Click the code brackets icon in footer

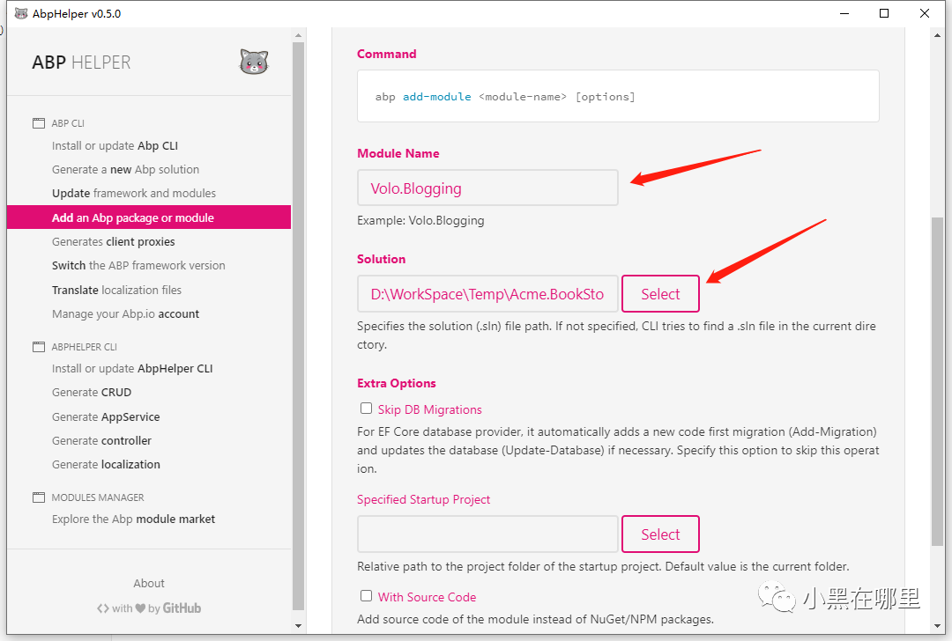coord(103,608)
